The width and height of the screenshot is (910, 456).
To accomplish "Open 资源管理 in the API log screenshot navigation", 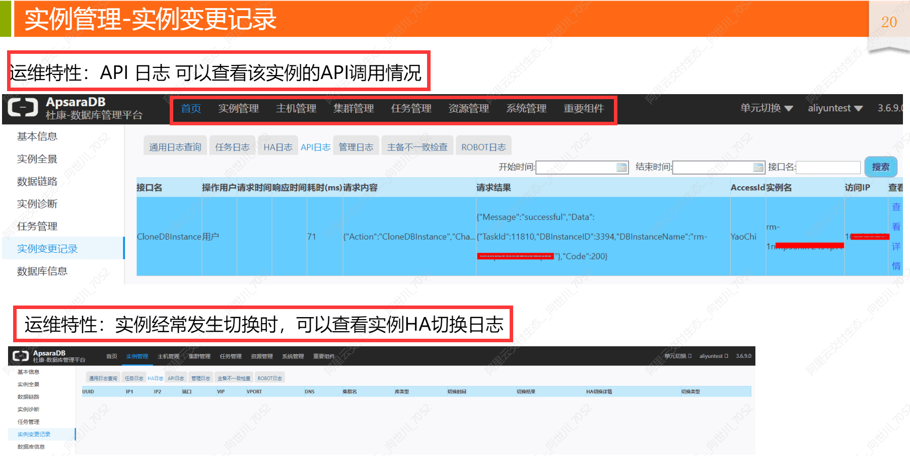I will tap(468, 108).
